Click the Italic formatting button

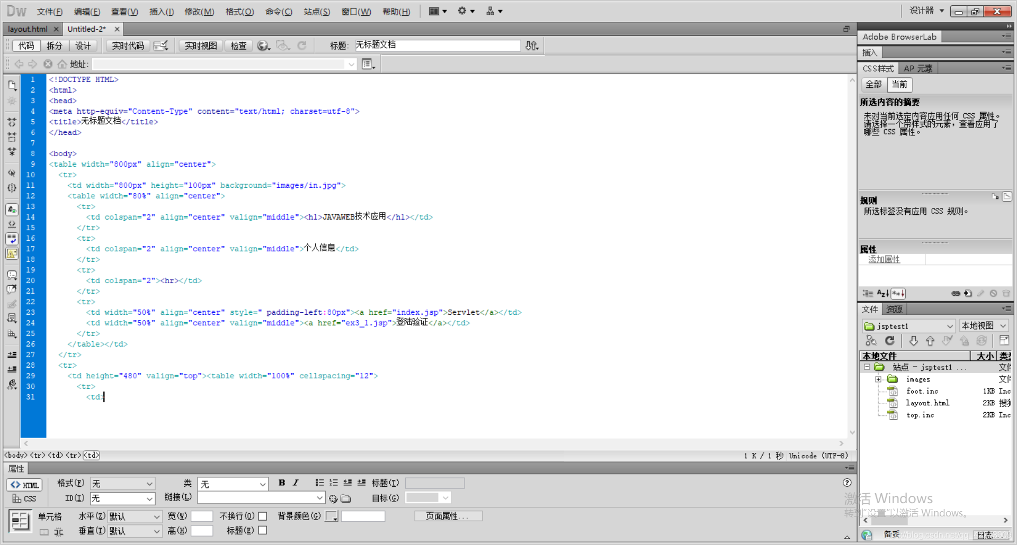coord(296,483)
